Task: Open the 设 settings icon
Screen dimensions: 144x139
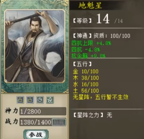Action: tap(50, 100)
